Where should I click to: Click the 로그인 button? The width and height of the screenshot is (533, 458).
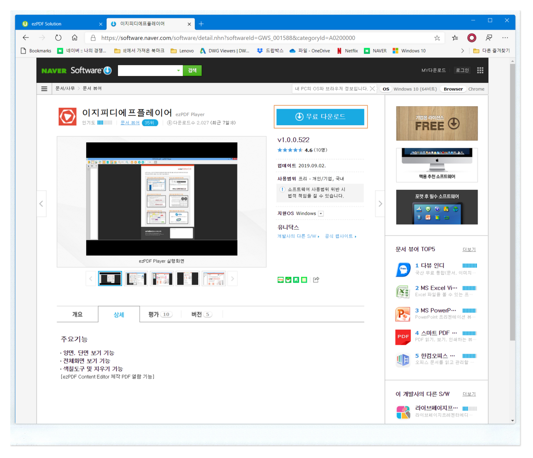click(462, 70)
